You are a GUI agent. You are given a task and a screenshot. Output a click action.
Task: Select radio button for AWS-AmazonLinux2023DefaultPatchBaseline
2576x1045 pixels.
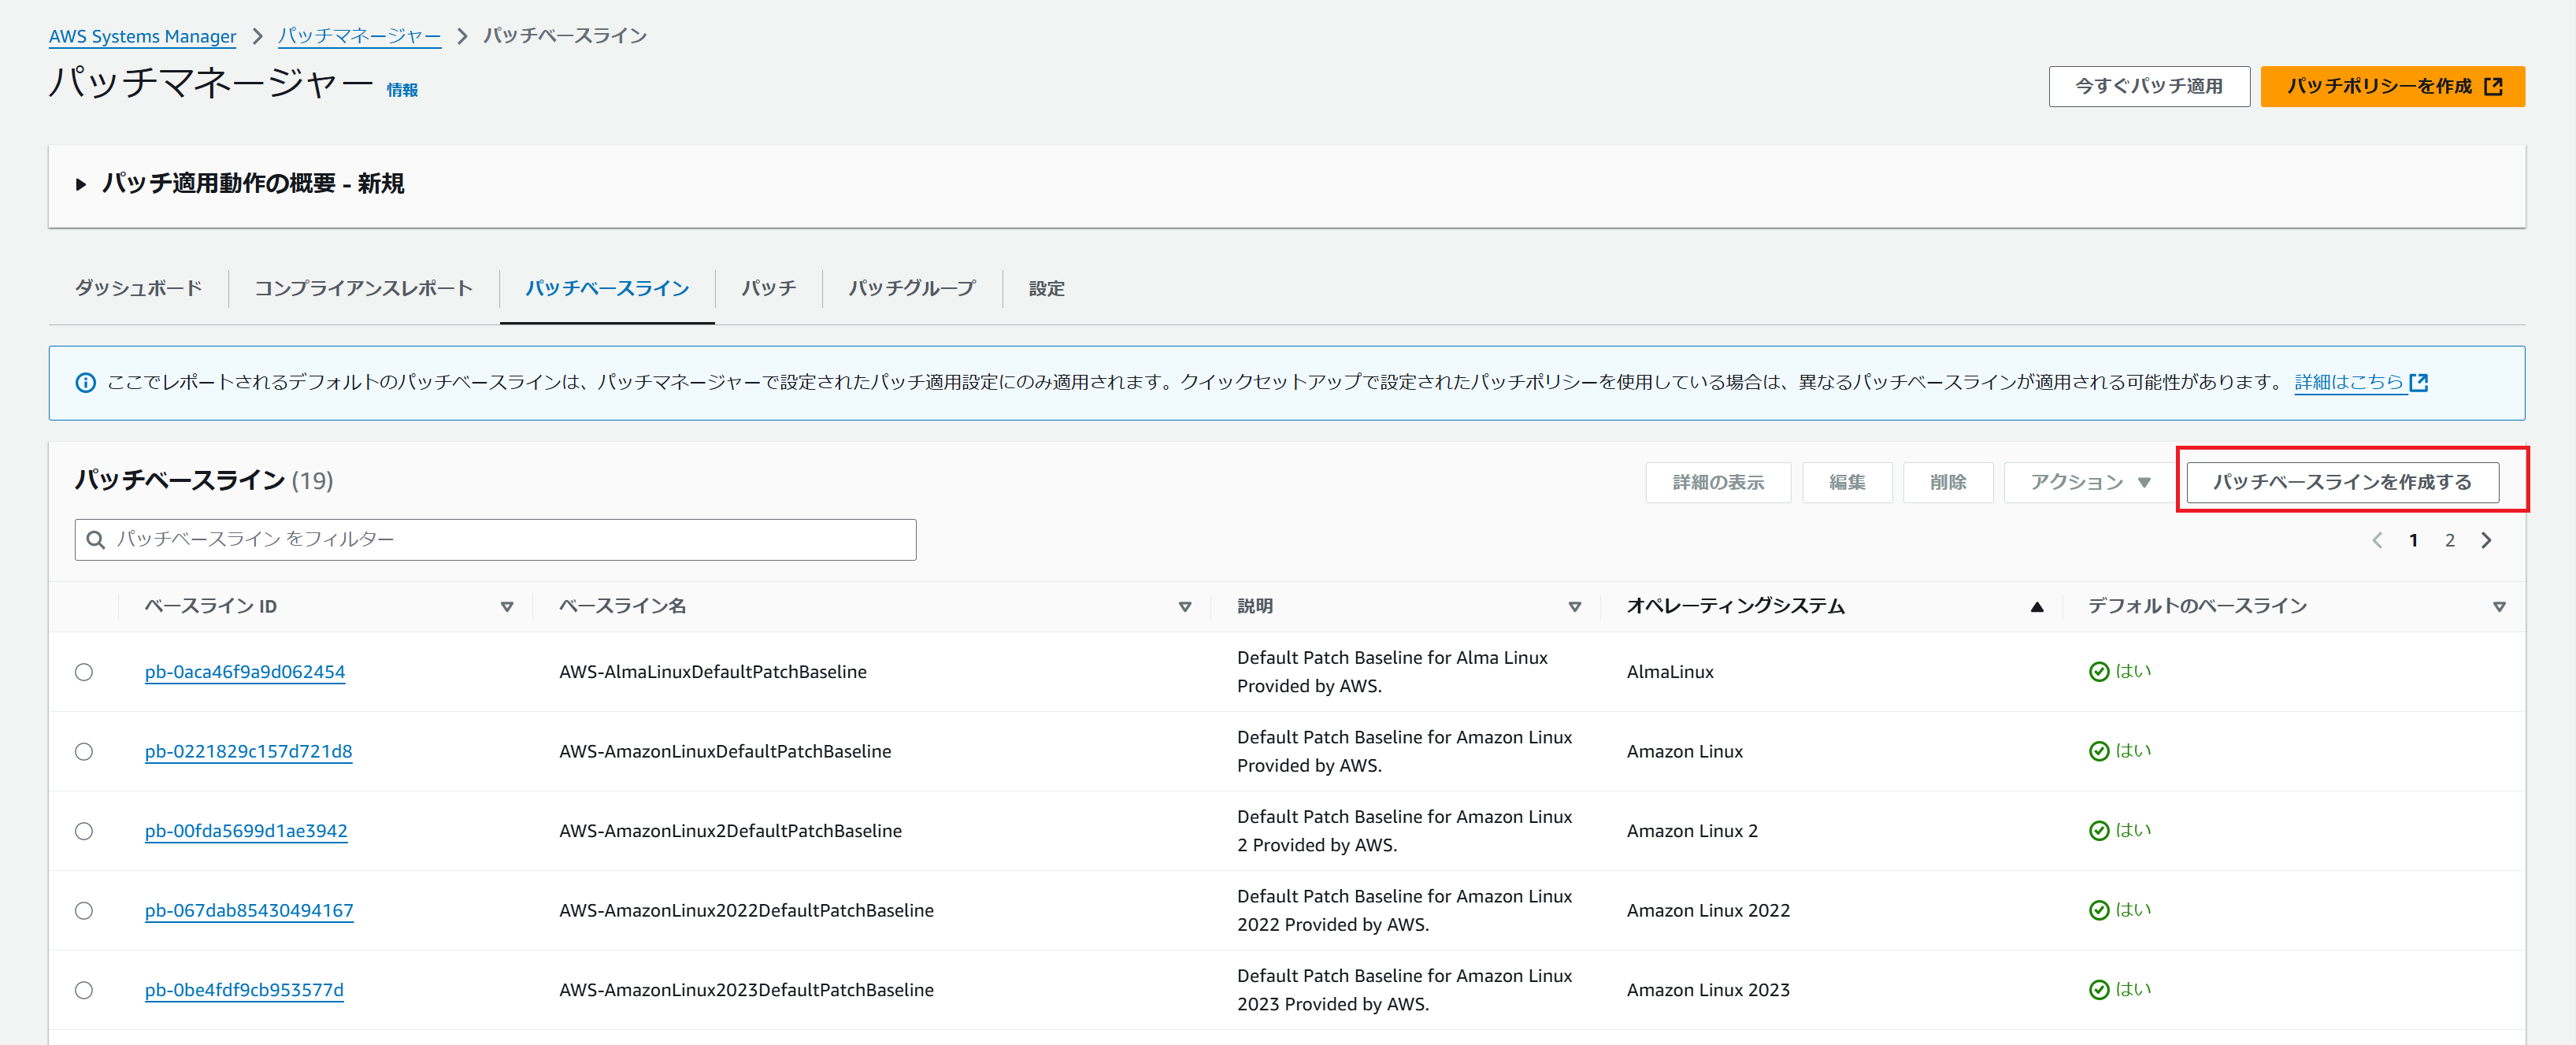84,990
